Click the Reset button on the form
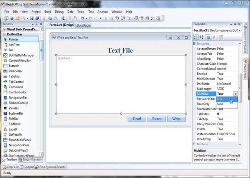The width and height of the screenshot is (250, 178). pos(157,119)
